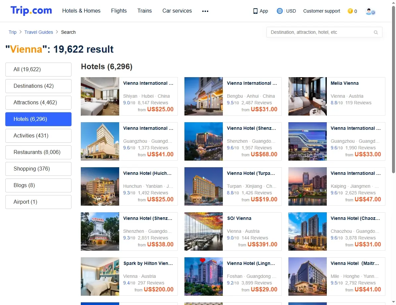Filter by Shopping (376)
Image resolution: width=396 pixels, height=305 pixels.
point(38,169)
